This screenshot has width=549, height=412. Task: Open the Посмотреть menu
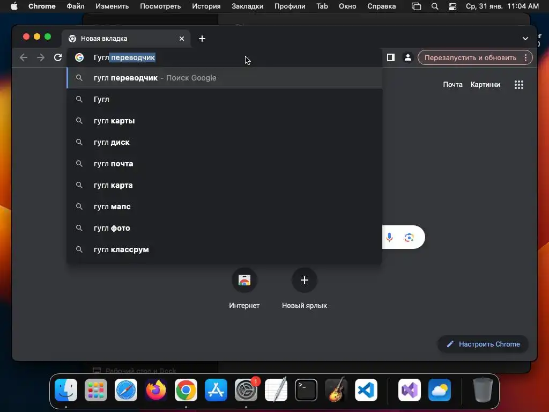pyautogui.click(x=160, y=6)
